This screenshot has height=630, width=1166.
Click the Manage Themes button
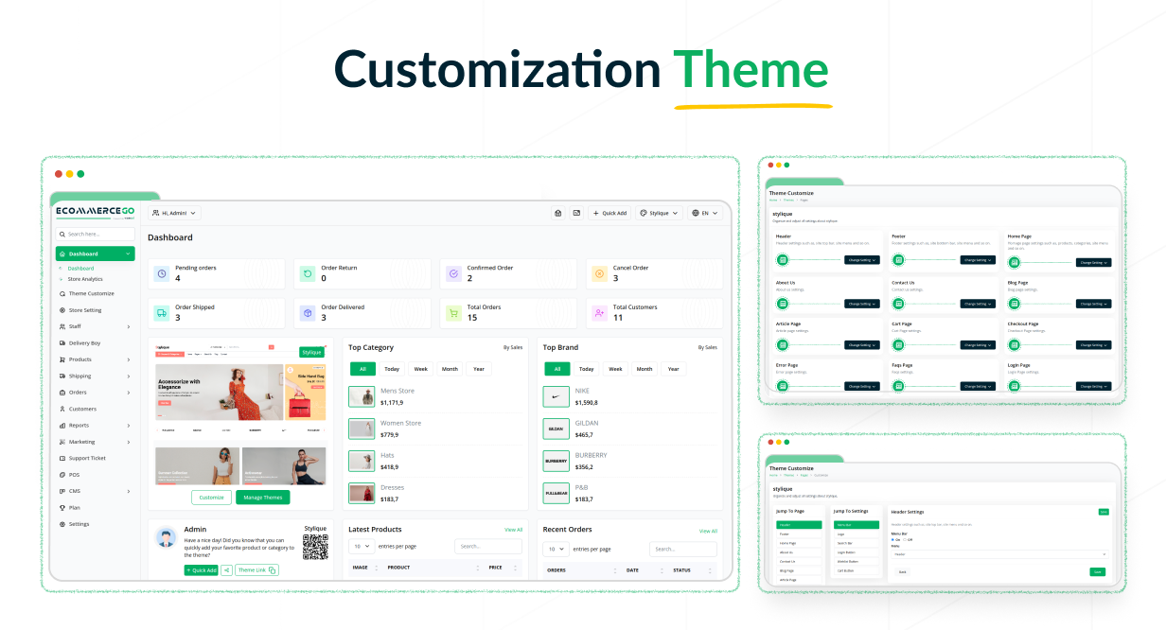point(263,498)
